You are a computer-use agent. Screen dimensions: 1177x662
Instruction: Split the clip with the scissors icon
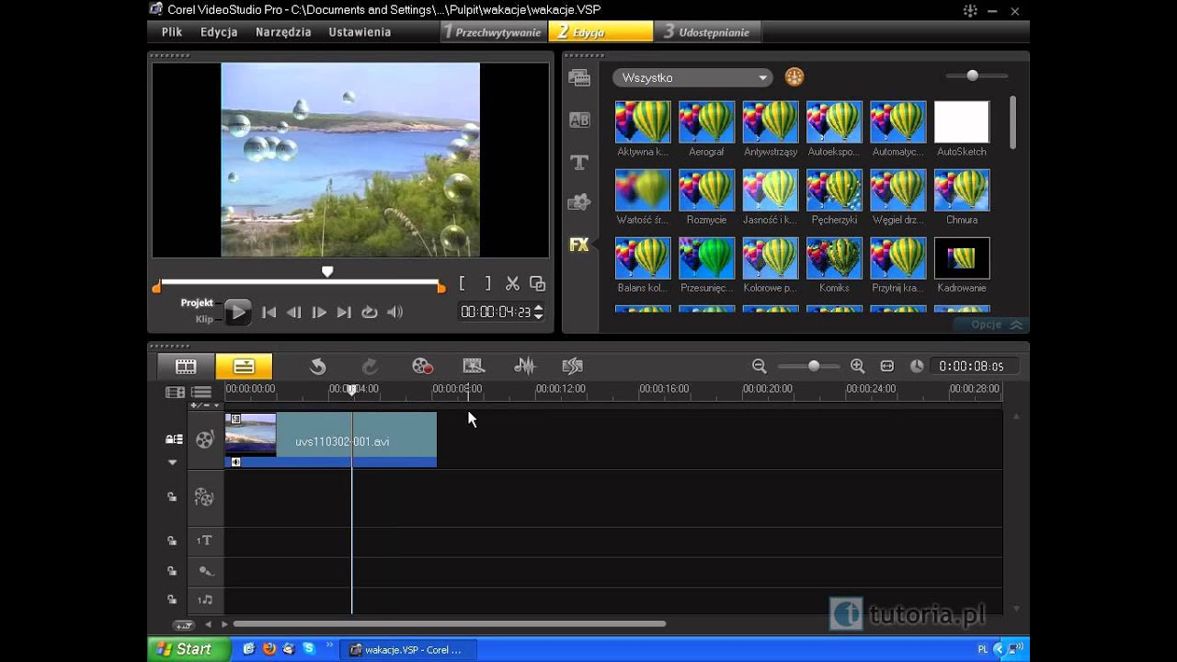(x=513, y=283)
